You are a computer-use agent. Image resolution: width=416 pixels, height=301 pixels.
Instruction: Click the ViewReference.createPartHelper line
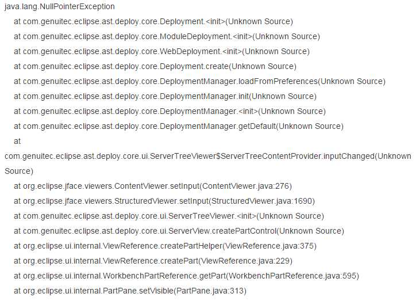(x=165, y=246)
